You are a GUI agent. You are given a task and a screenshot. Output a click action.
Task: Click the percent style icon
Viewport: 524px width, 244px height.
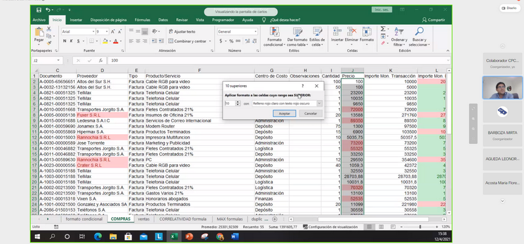point(231,41)
